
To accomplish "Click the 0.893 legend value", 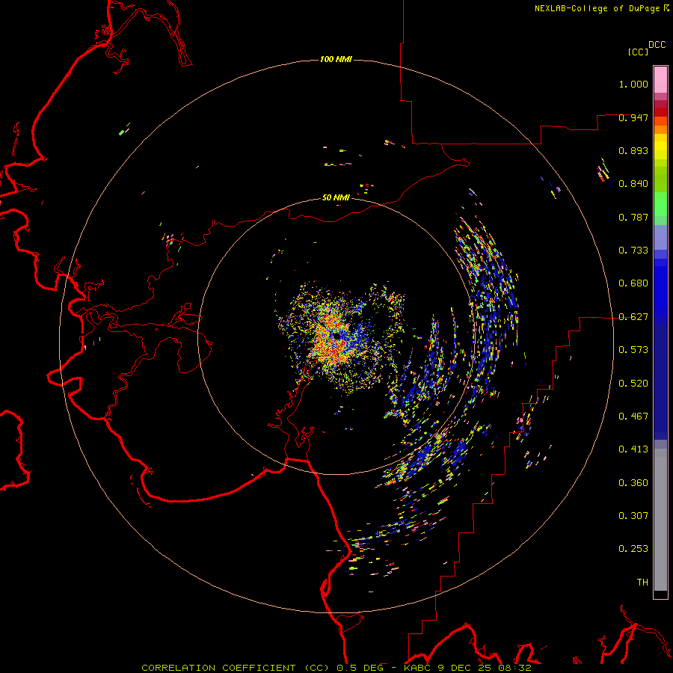I will [633, 150].
